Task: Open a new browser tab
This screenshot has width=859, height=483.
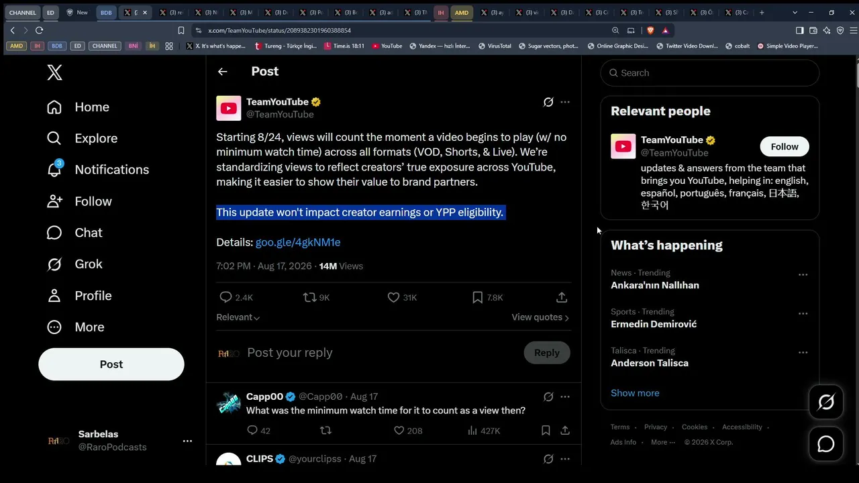Action: point(762,13)
